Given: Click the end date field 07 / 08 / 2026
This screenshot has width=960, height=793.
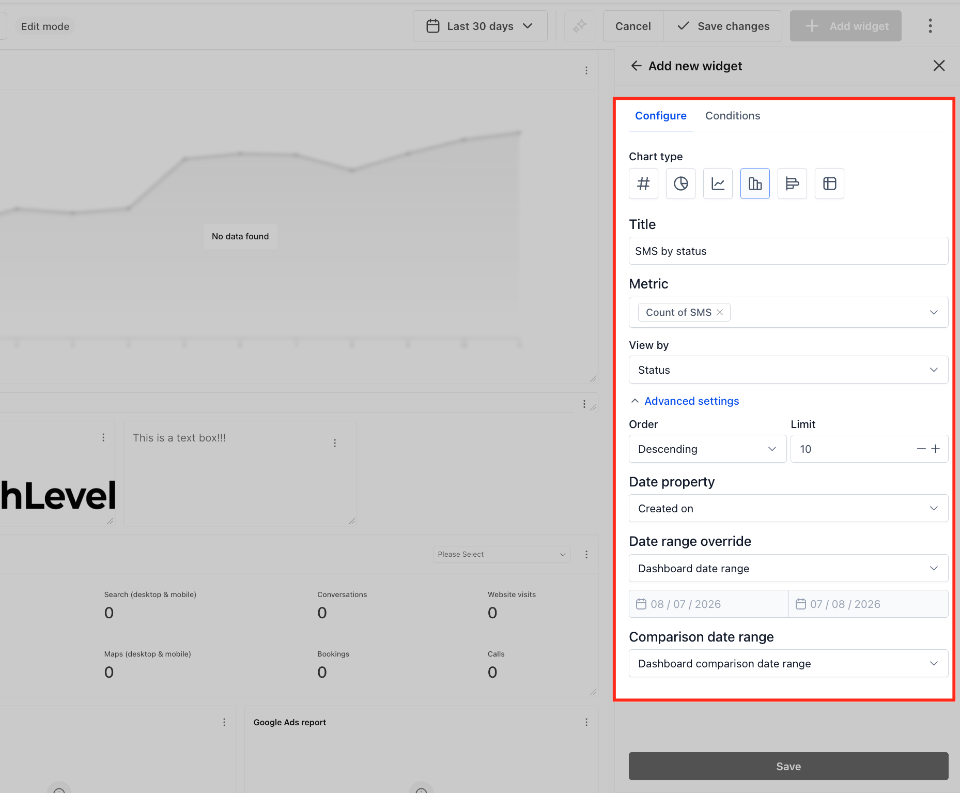Looking at the screenshot, I should (869, 604).
